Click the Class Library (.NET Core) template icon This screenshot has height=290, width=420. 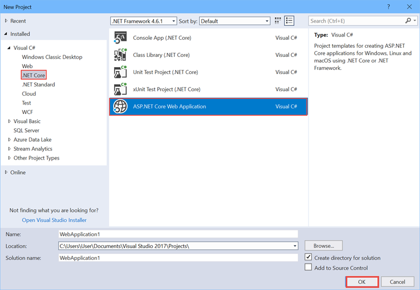(x=120, y=55)
